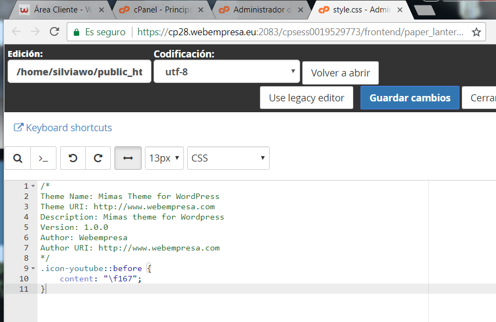The height and width of the screenshot is (322, 496).
Task: Click the Author: Webempresa line
Action: [84, 237]
